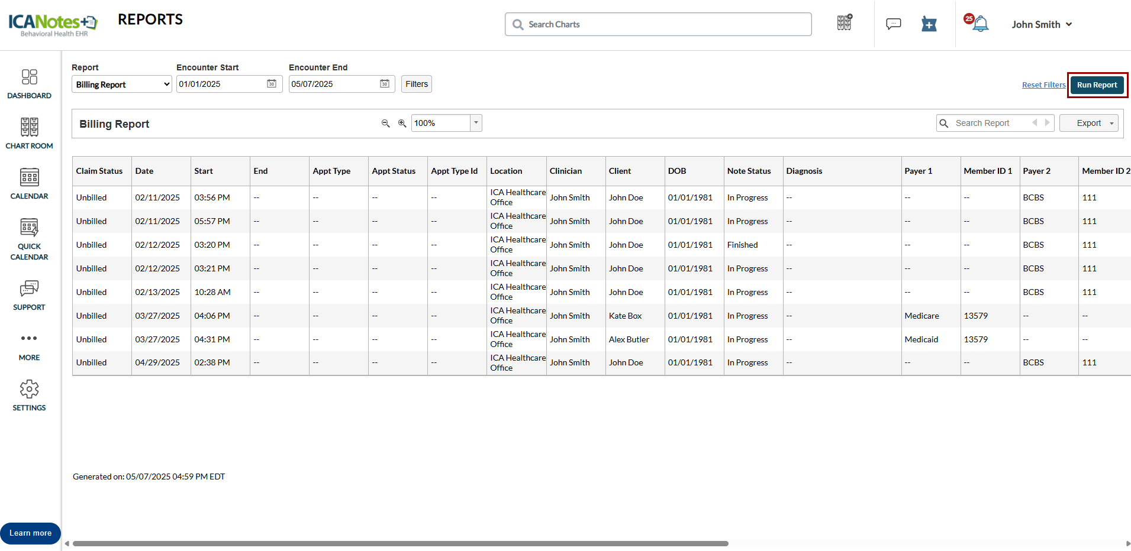Open the Calendar sidebar icon

[30, 177]
